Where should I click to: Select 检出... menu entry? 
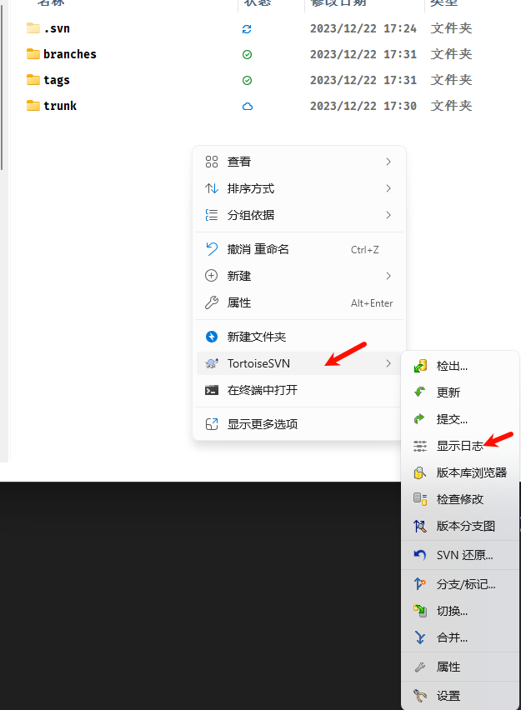(x=460, y=366)
